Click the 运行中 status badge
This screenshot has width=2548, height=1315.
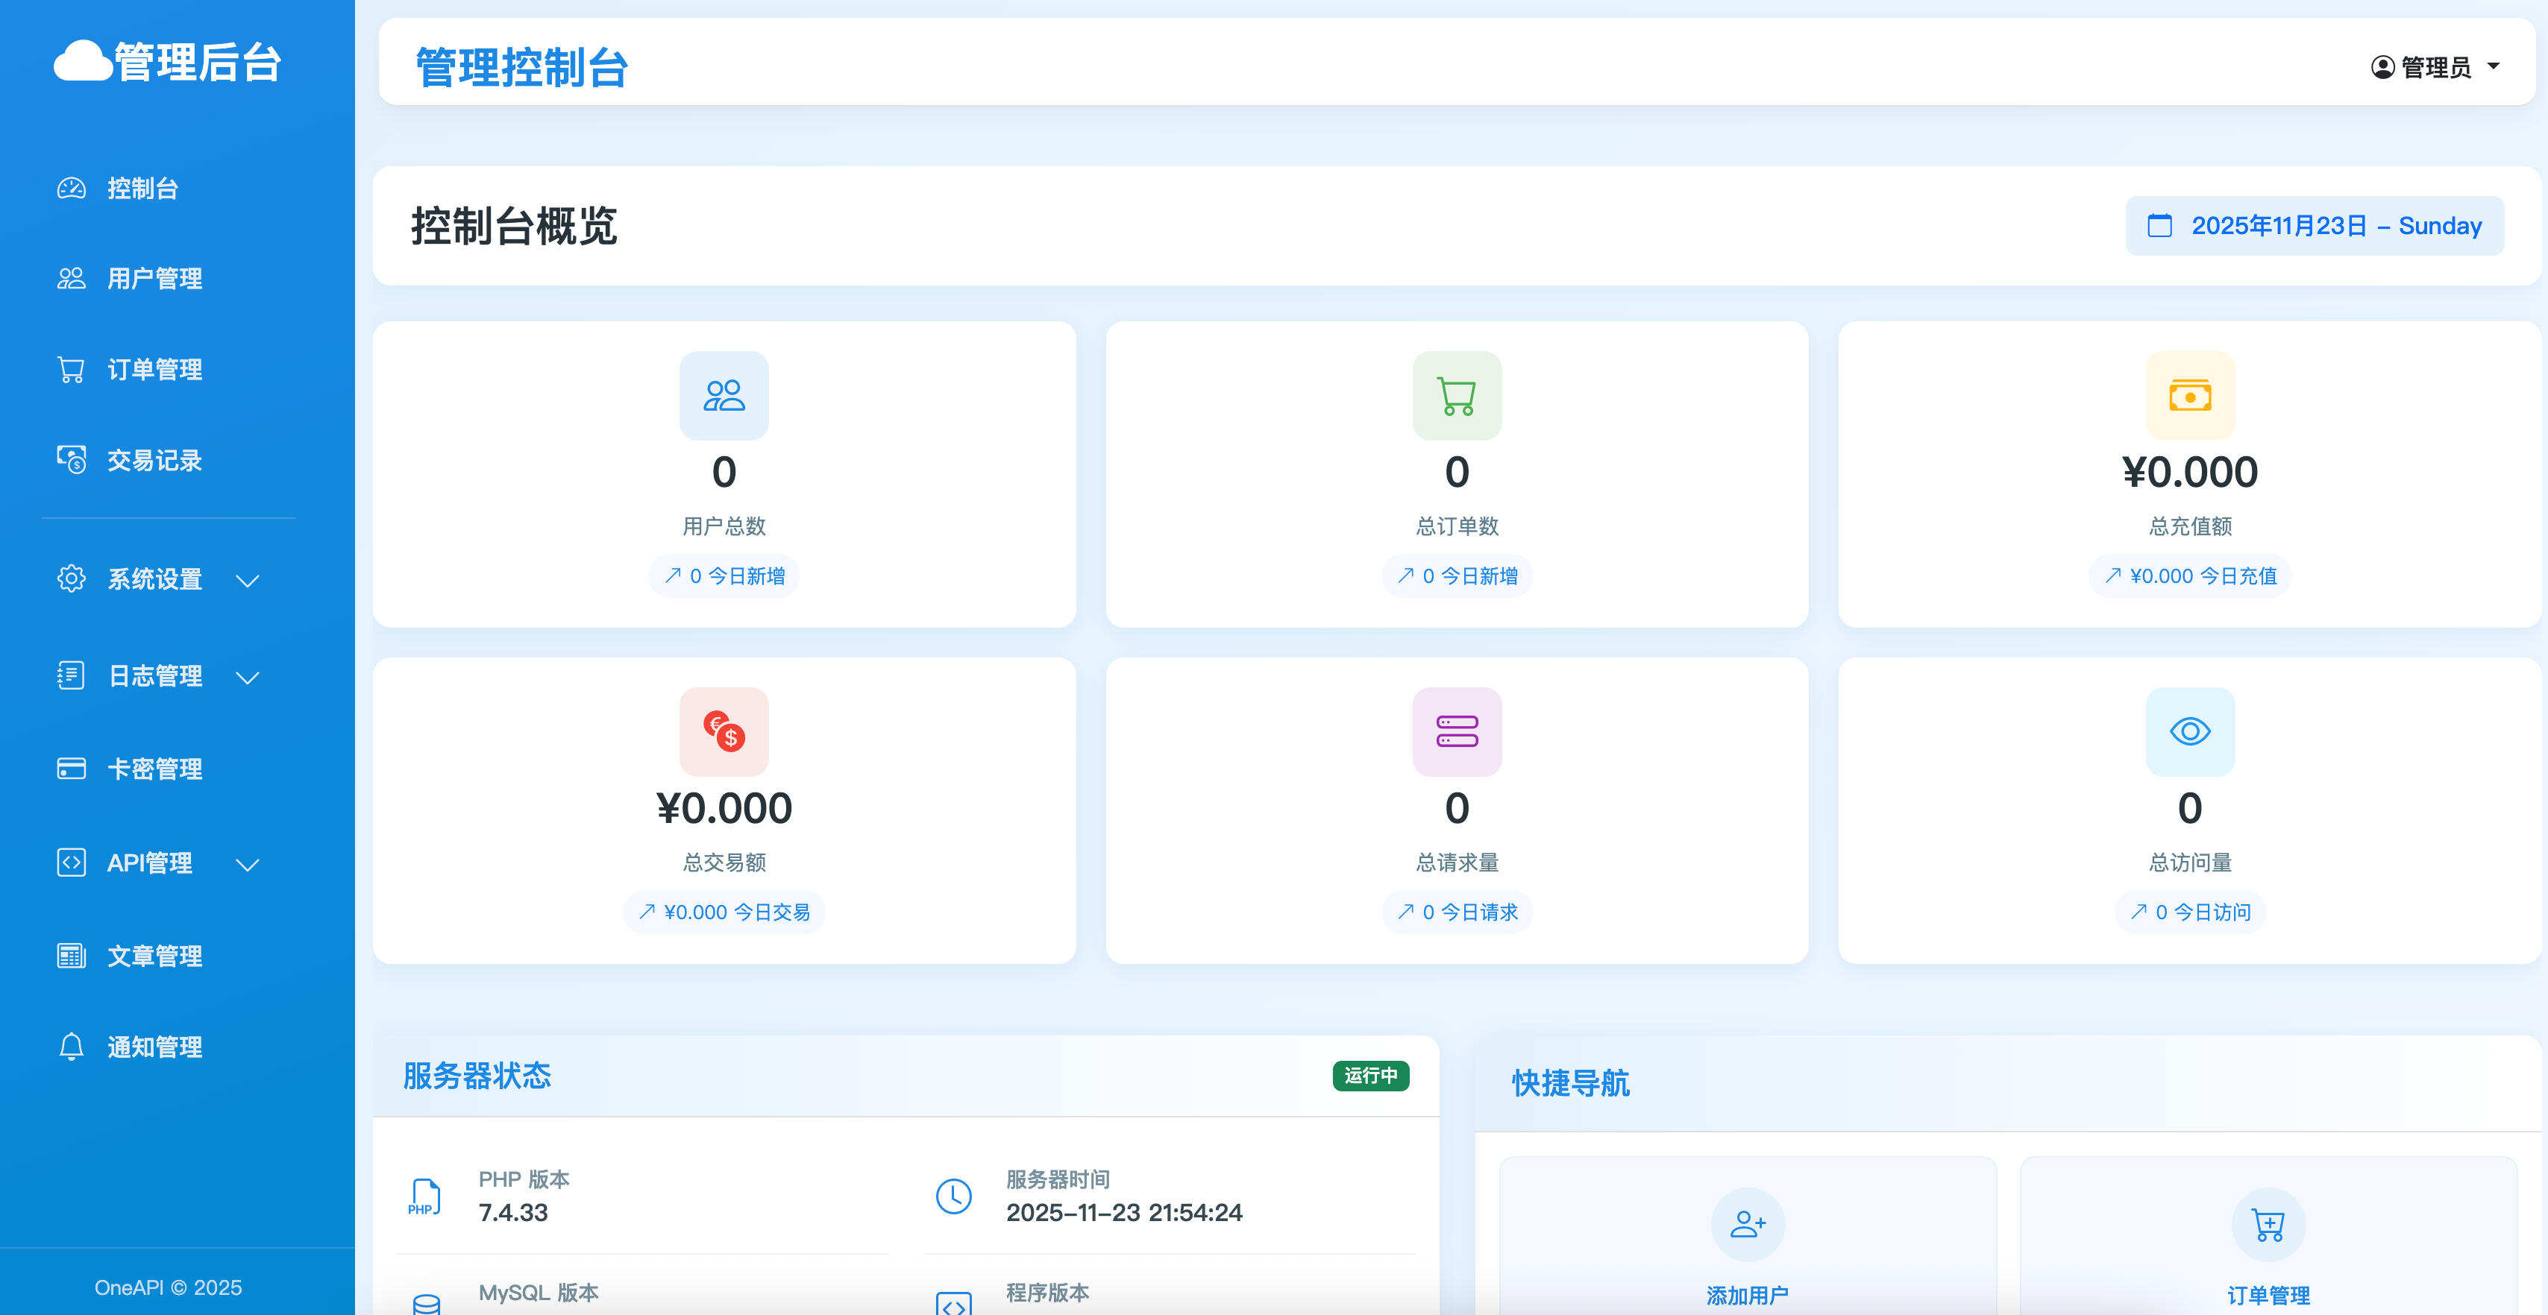1371,1076
